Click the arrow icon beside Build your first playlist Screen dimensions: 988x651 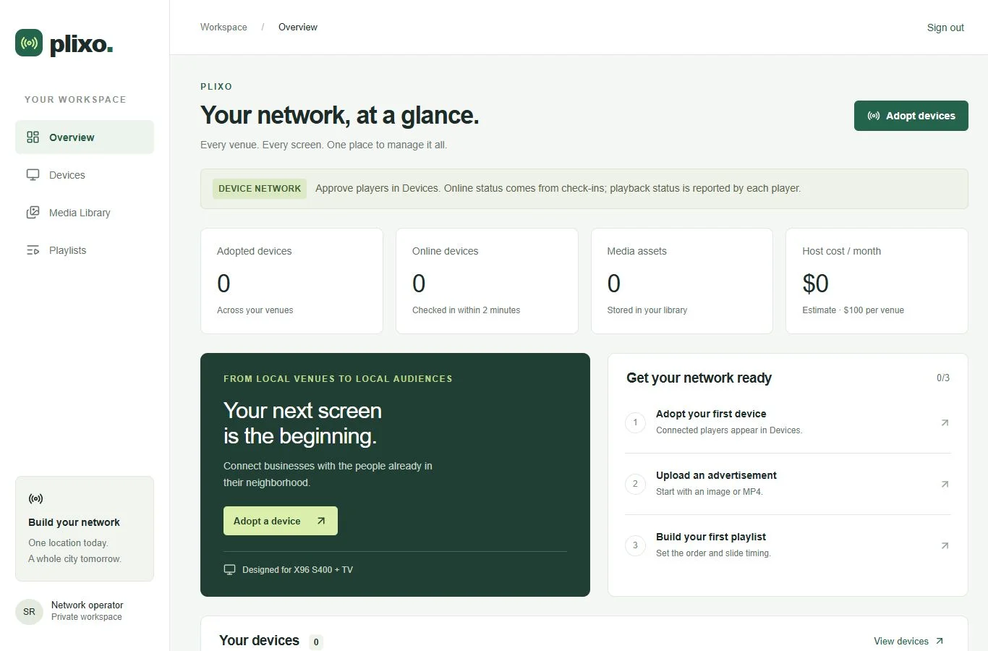(945, 545)
